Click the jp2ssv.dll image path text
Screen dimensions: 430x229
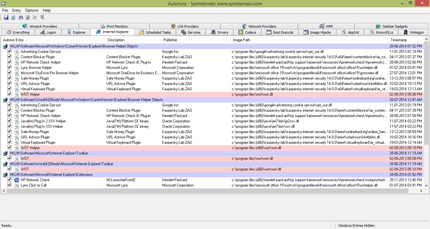tap(265, 121)
